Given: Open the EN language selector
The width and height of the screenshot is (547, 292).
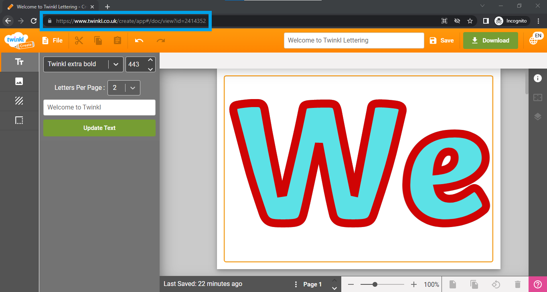Looking at the screenshot, I should 535,39.
